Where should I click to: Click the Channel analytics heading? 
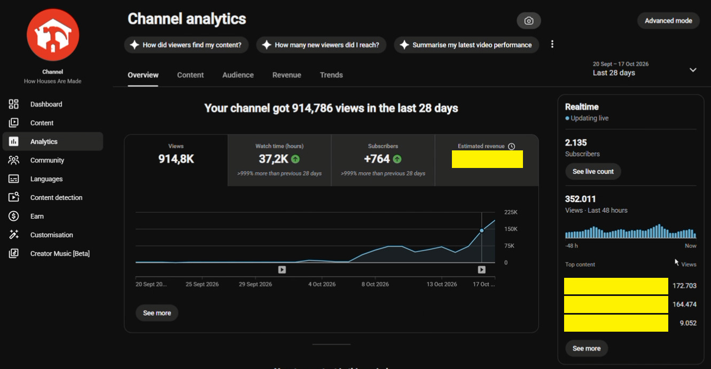[x=187, y=19]
